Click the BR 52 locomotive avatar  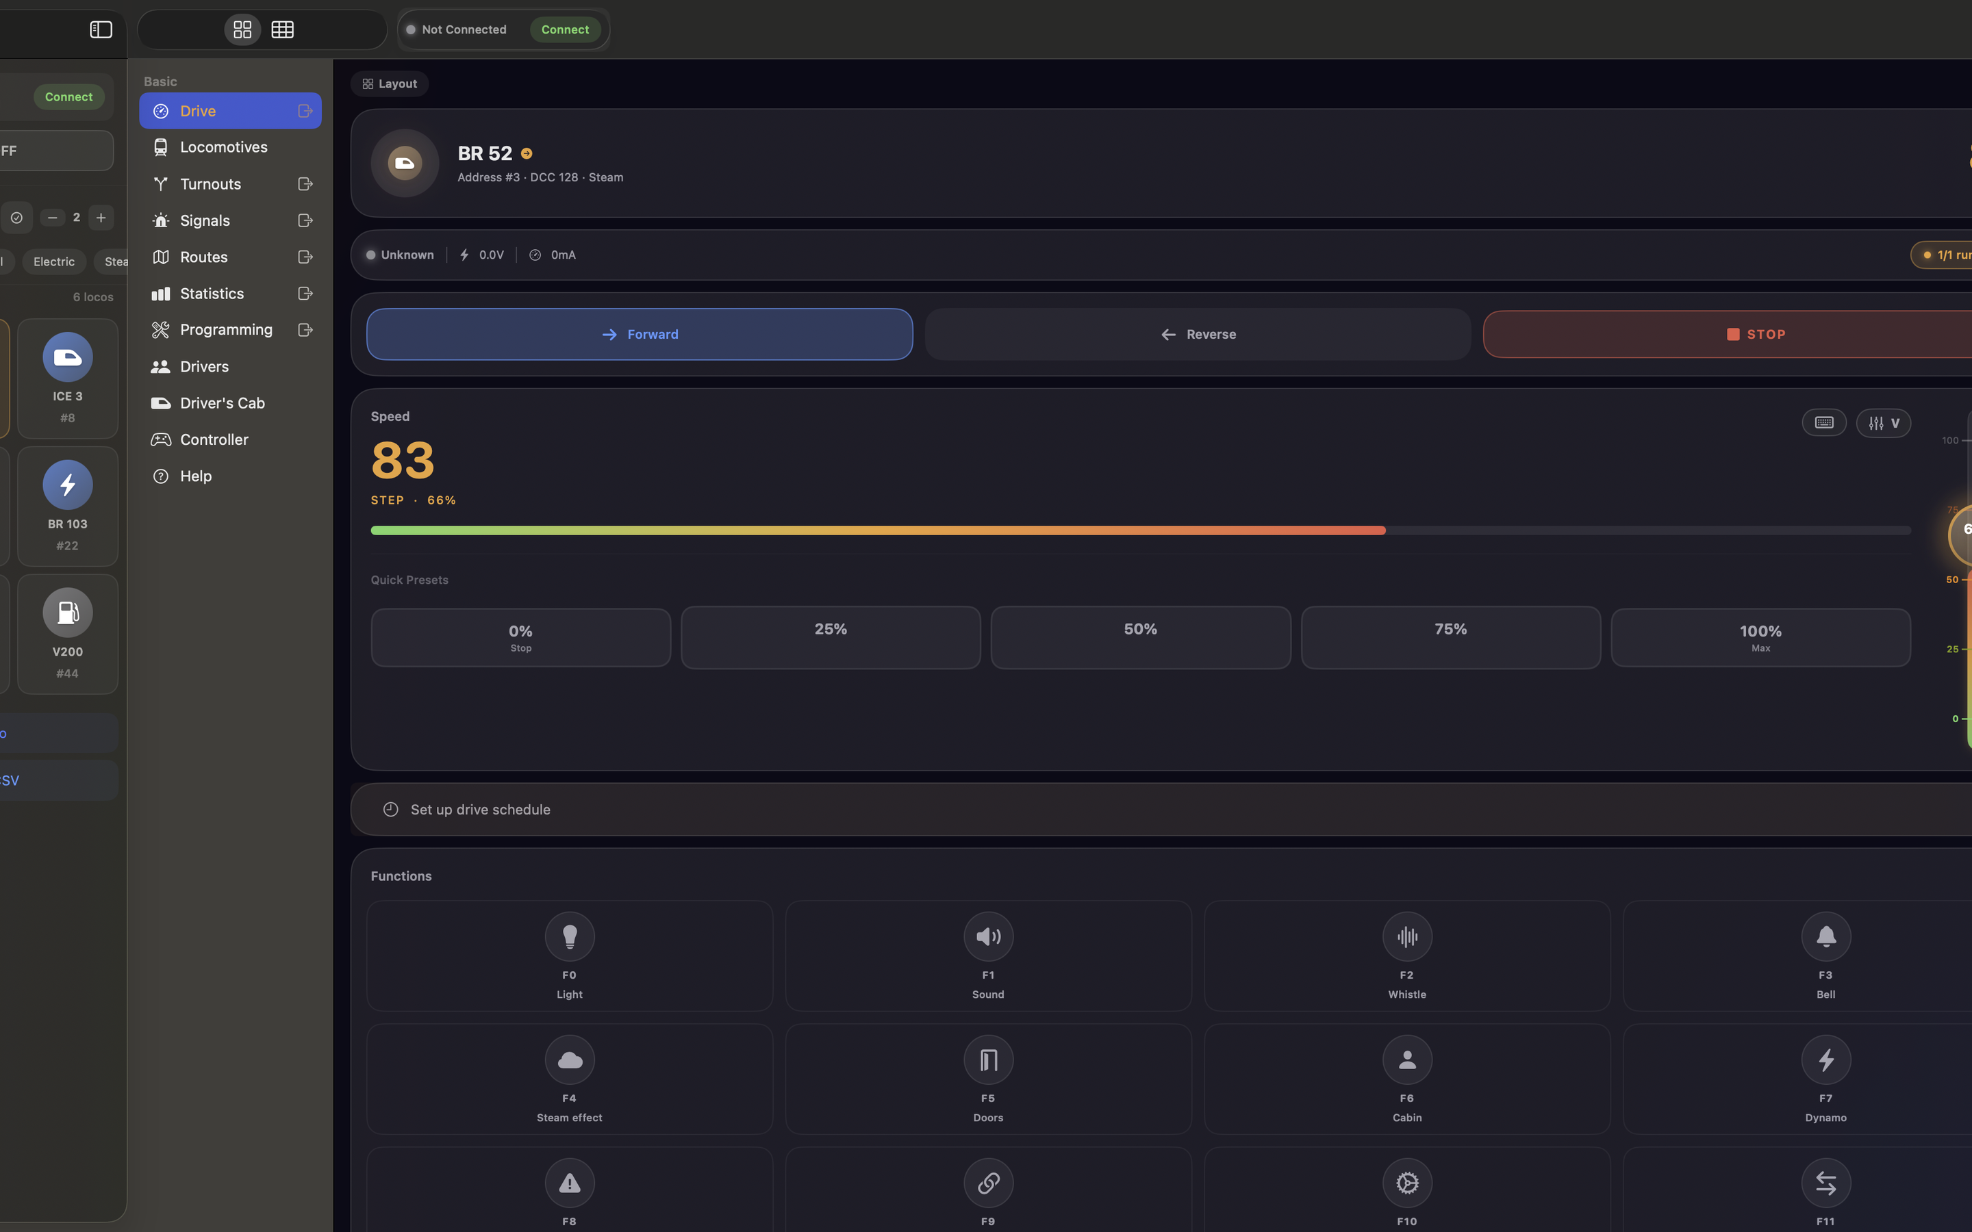coord(405,163)
